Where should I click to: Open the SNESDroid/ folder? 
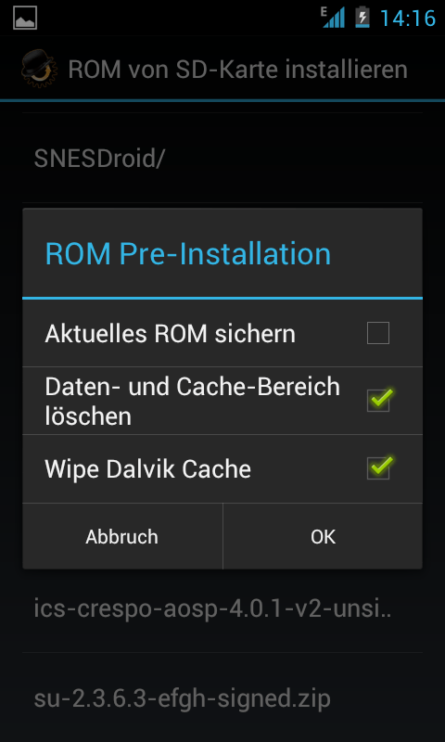(x=222, y=159)
